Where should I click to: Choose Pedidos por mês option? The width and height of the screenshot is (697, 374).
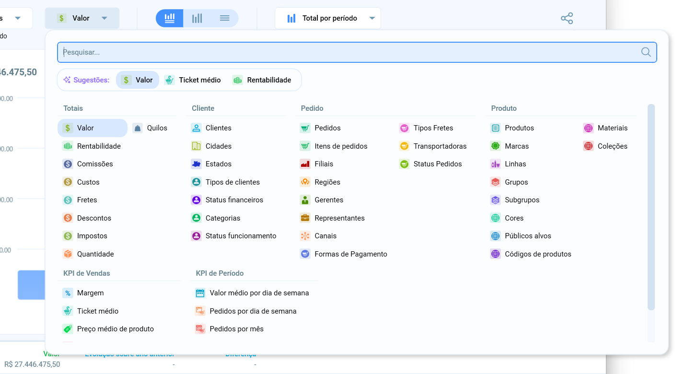tap(230, 329)
